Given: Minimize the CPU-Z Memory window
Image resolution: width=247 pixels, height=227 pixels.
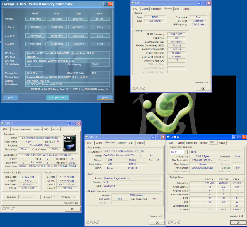Looking at the screenshot, I should [x=199, y=3].
